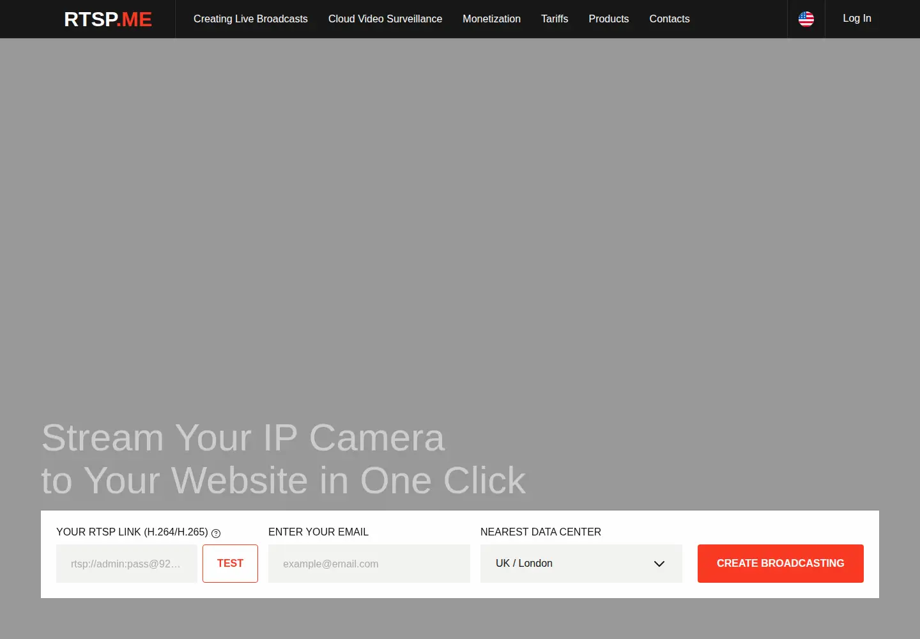Click the Log In link
The height and width of the screenshot is (639, 920).
point(857,19)
